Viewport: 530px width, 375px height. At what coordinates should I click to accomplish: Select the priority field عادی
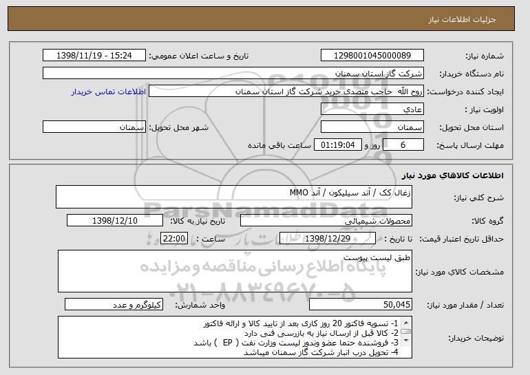pyautogui.click(x=372, y=109)
